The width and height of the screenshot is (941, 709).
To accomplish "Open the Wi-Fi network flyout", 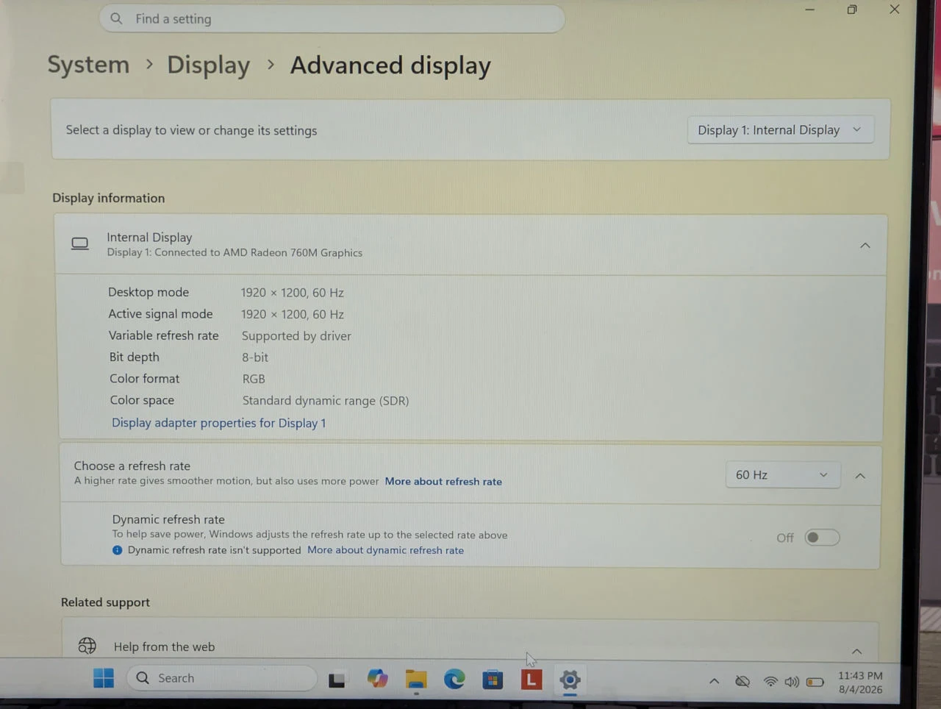I will [x=770, y=682].
